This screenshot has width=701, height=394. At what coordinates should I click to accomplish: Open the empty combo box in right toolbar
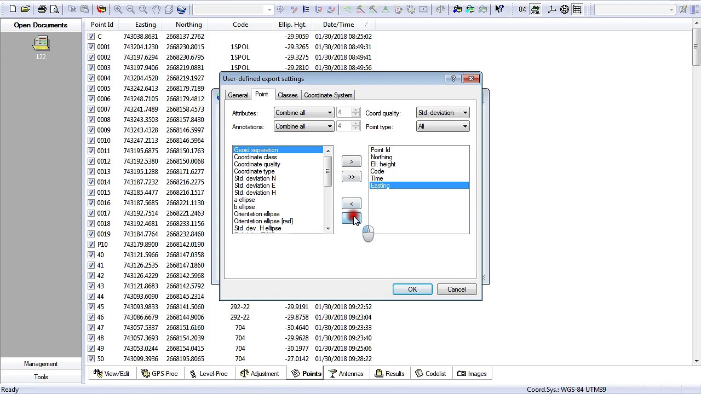point(635,9)
